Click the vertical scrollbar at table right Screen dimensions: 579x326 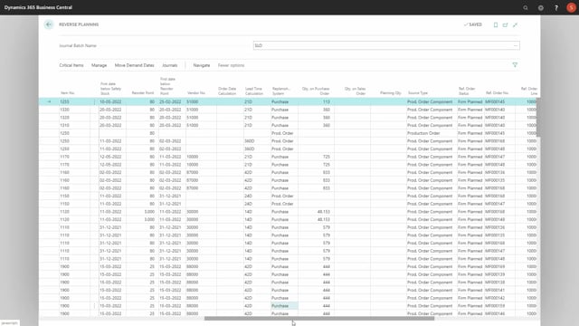pos(538,117)
